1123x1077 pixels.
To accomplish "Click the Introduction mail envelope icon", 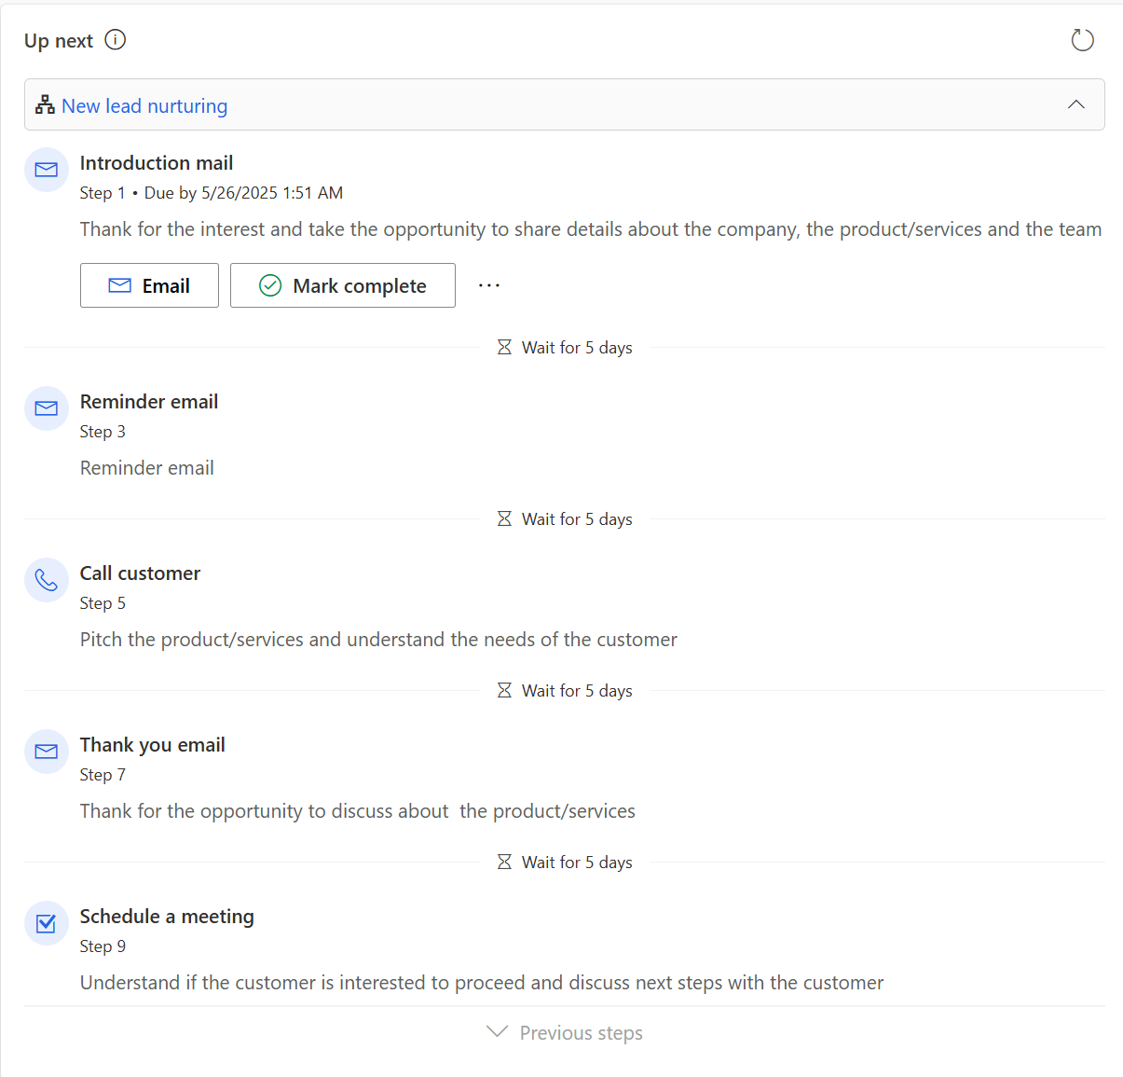I will point(47,170).
